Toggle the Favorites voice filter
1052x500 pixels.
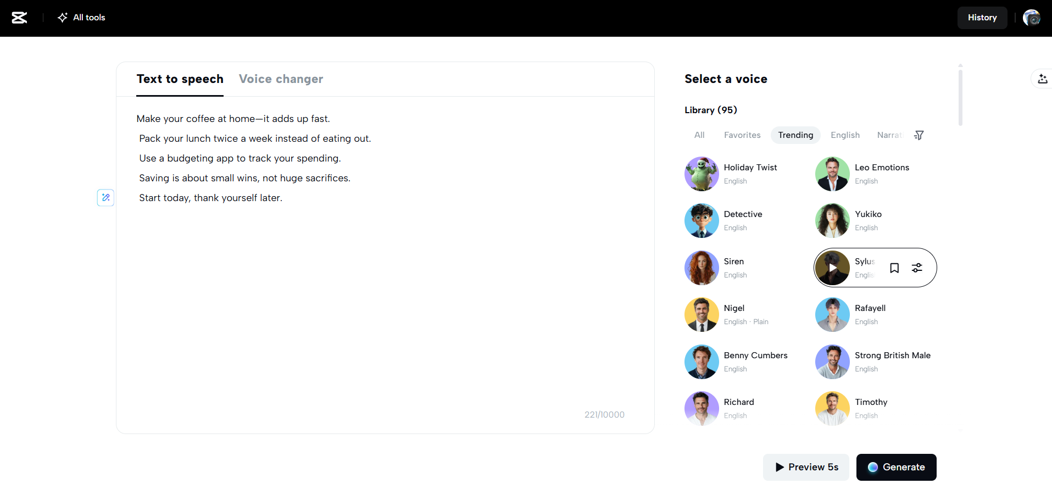click(x=742, y=135)
